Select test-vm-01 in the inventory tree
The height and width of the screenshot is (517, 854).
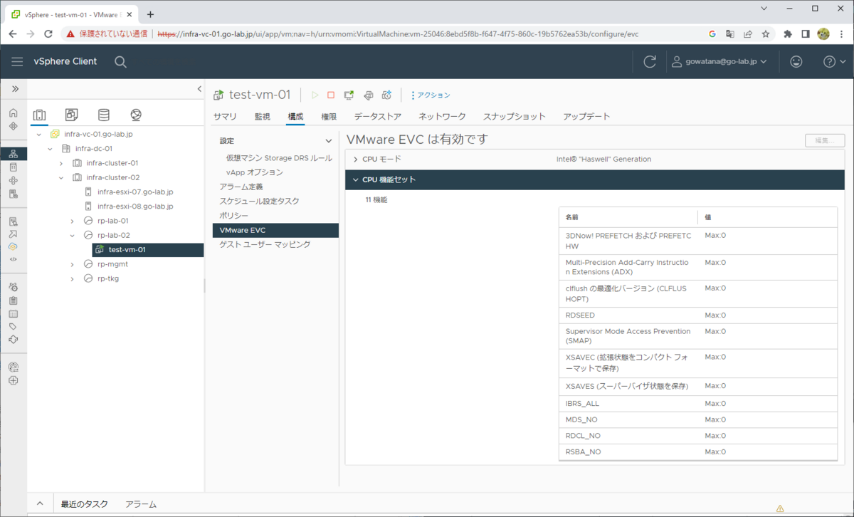click(x=148, y=249)
